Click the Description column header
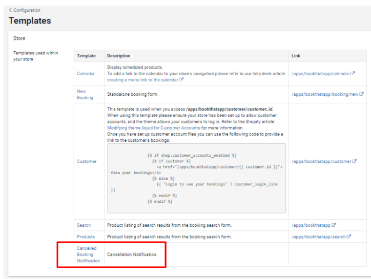 click(118, 56)
